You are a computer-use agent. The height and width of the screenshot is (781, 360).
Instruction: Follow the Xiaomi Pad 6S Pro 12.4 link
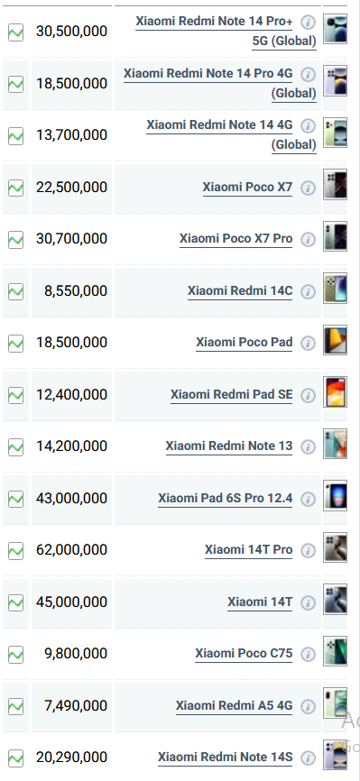(226, 498)
